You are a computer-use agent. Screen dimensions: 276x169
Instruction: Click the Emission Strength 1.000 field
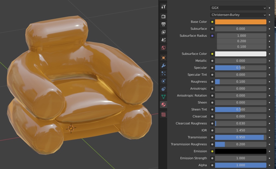click(x=241, y=158)
